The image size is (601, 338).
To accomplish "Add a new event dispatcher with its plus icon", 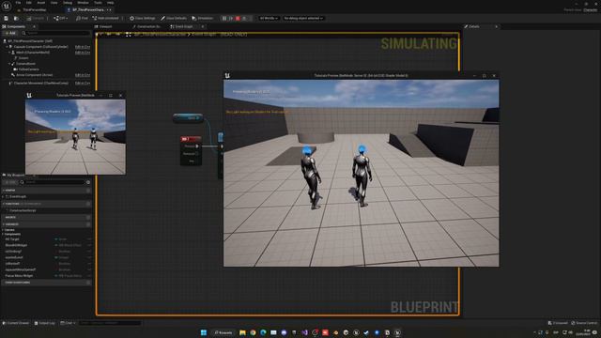I will 88,283.
